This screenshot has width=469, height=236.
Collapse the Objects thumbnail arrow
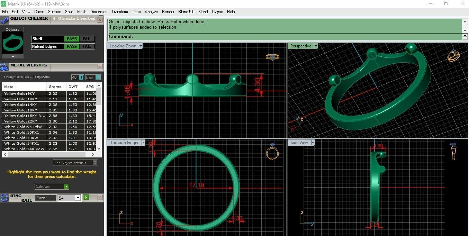point(13,56)
